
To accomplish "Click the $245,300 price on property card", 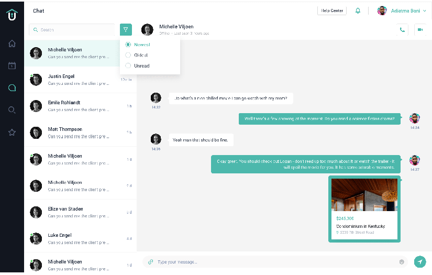I will point(345,218).
